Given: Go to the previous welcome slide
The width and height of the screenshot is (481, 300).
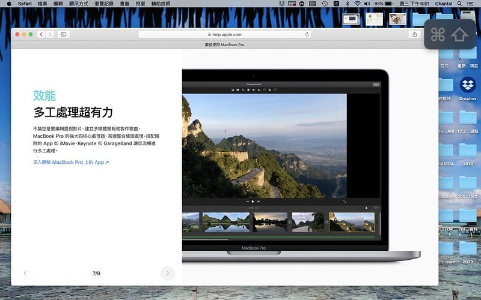Looking at the screenshot, I should pos(25,273).
